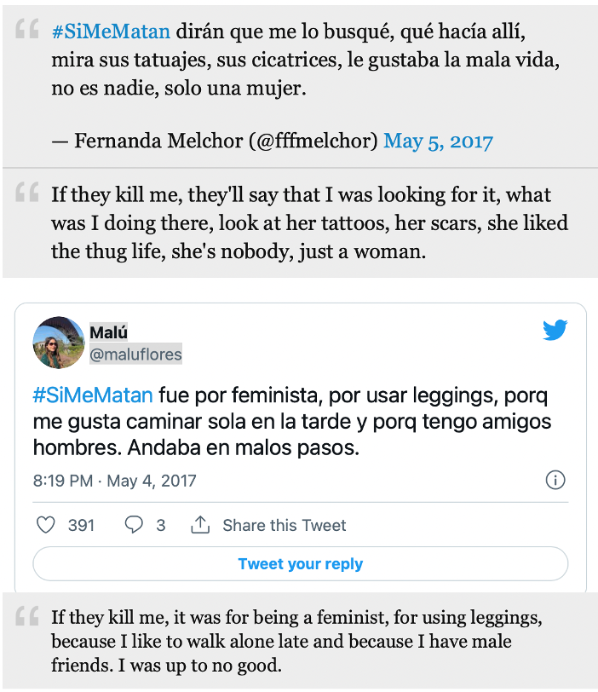Open the Malú display name link
Screen dimensions: 598x692
coord(108,332)
